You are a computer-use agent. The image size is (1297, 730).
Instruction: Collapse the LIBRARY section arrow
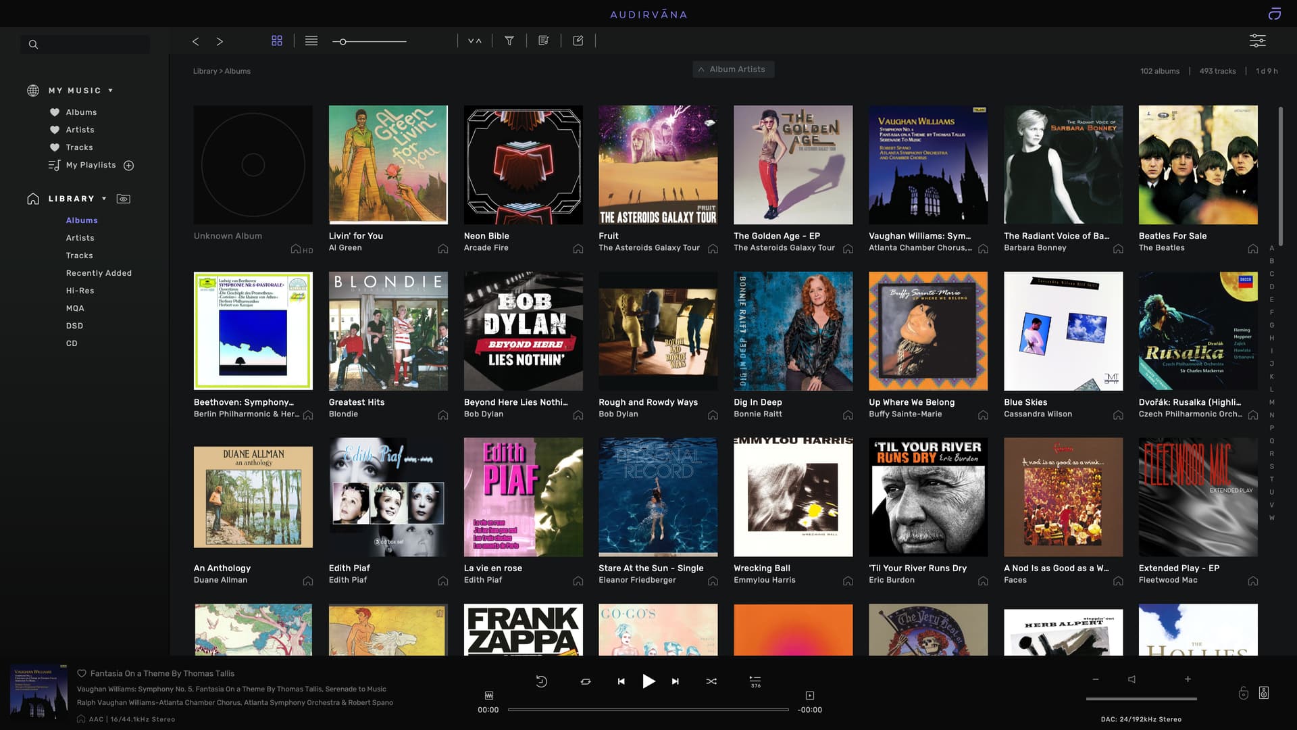click(104, 199)
